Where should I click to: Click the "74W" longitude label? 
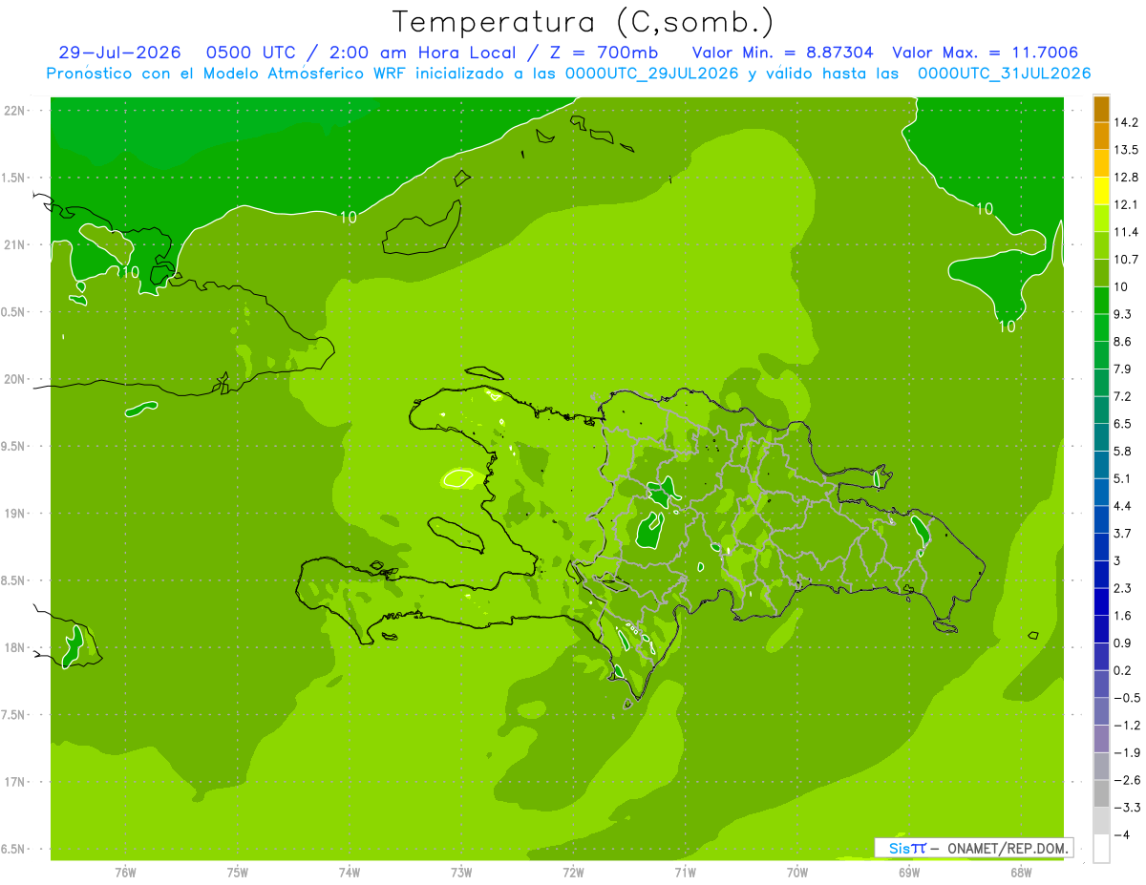350,873
